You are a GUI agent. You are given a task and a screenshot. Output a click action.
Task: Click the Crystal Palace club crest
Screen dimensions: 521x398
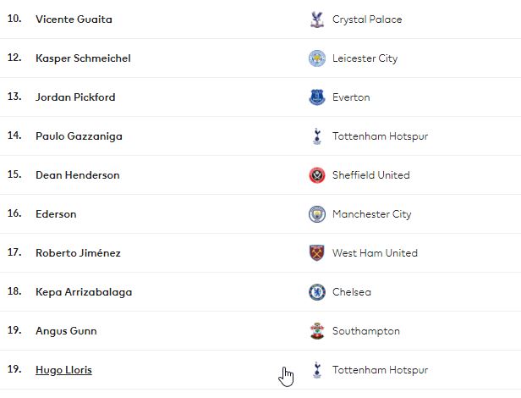click(x=317, y=19)
